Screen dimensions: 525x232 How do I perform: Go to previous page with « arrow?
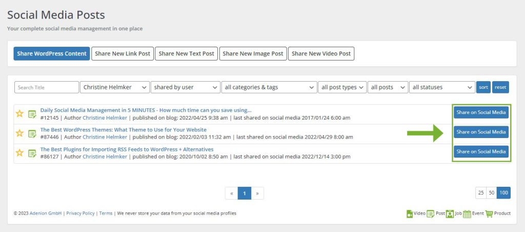[x=231, y=193]
